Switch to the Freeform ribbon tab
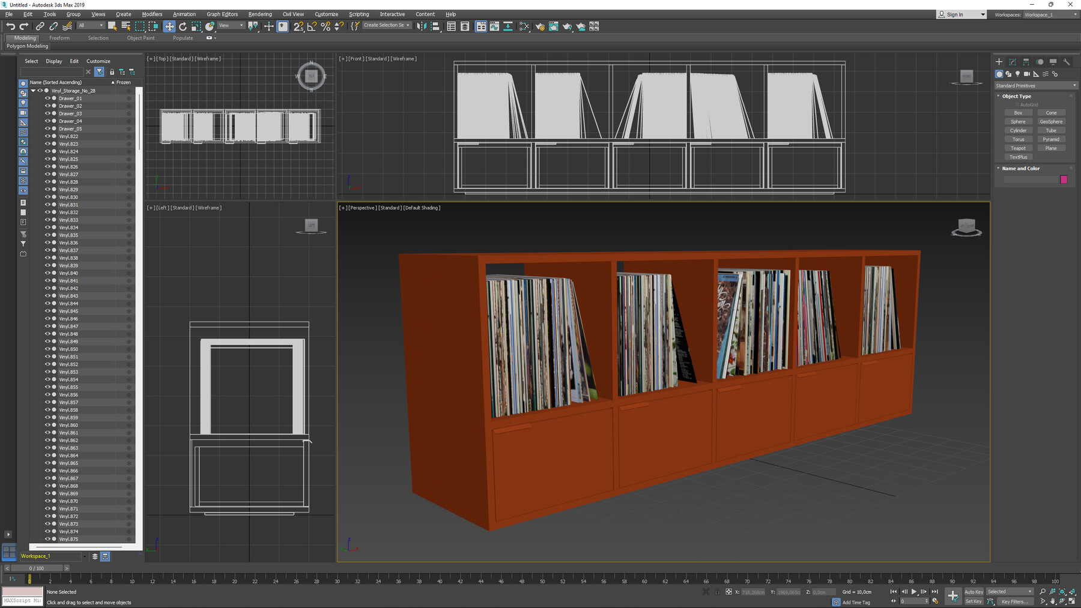The height and width of the screenshot is (608, 1081). pos(59,38)
